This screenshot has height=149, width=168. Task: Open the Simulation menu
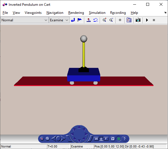tap(97, 13)
